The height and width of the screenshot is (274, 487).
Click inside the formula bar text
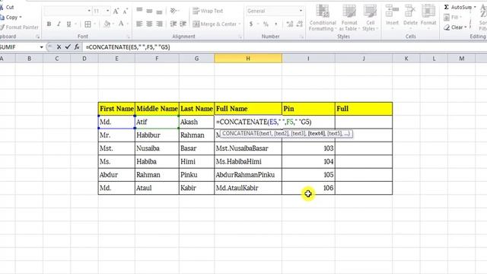tap(128, 47)
